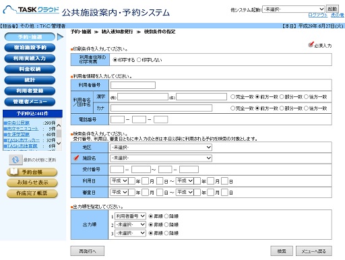Open the 統計 sidebar menu
The height and width of the screenshot is (260, 345).
point(30,80)
